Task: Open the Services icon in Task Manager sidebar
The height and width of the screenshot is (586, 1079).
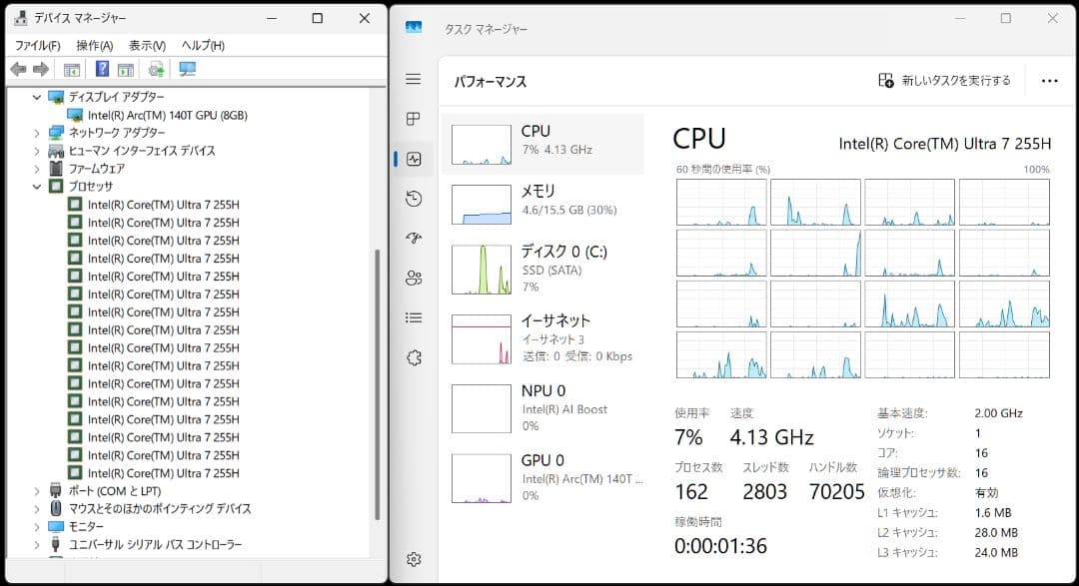Action: tap(414, 357)
